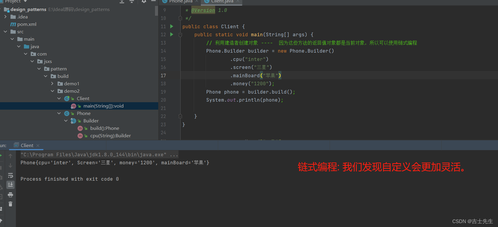This screenshot has height=227, width=498.
Task: Run class Client from gutter line 11
Action: pyautogui.click(x=172, y=26)
